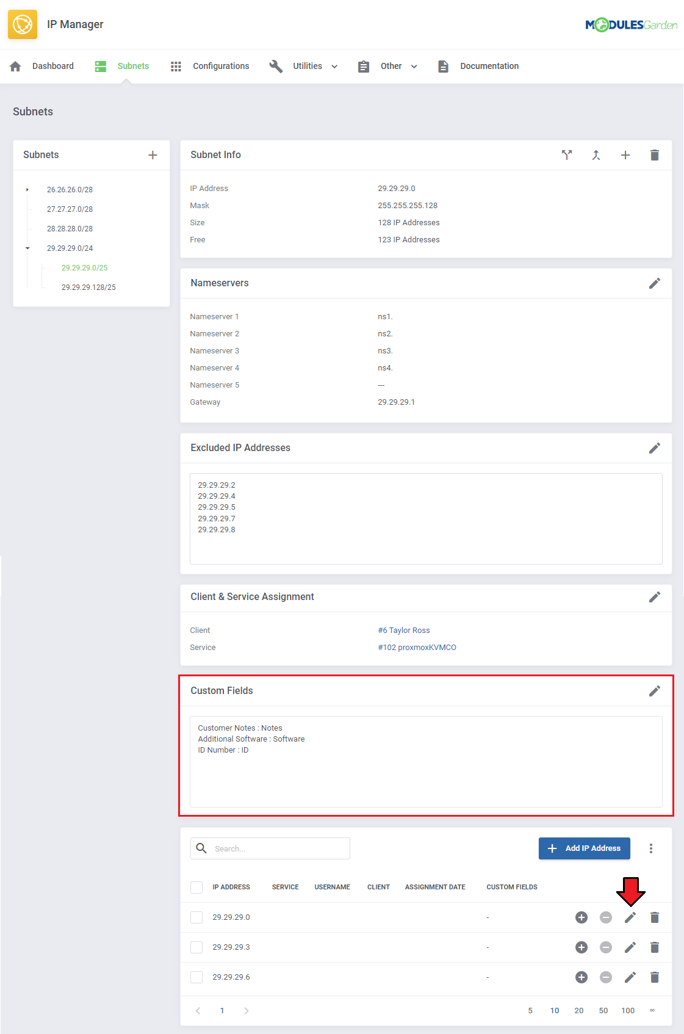Click minus circle icon for 29.29.29.6

(x=606, y=977)
